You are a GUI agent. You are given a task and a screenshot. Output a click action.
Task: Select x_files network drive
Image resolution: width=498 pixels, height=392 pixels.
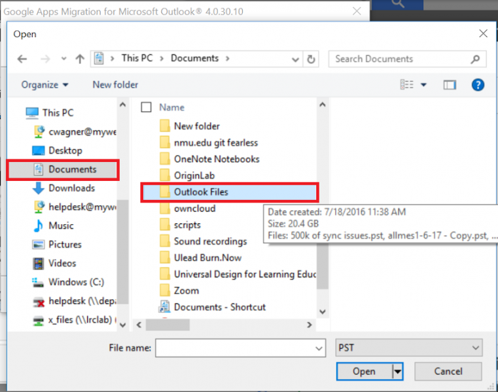[x=75, y=319]
